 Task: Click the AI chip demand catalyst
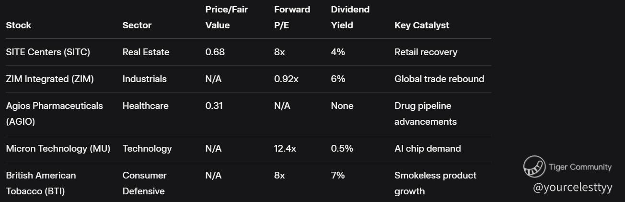coord(428,148)
